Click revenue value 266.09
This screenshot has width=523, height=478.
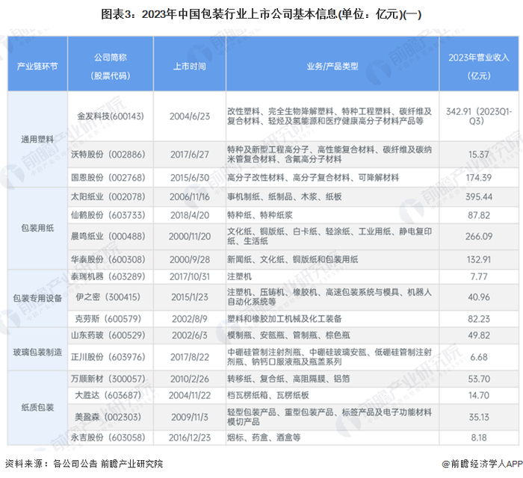coord(479,237)
